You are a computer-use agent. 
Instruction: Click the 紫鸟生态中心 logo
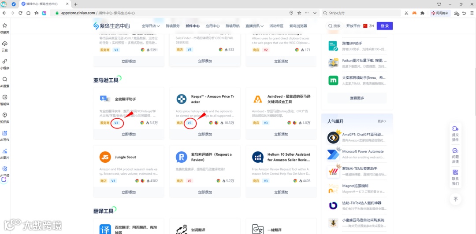112,26
